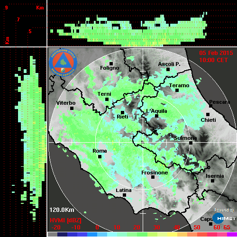
Task: Click the Sulmona city marker square
Action: coord(191,143)
